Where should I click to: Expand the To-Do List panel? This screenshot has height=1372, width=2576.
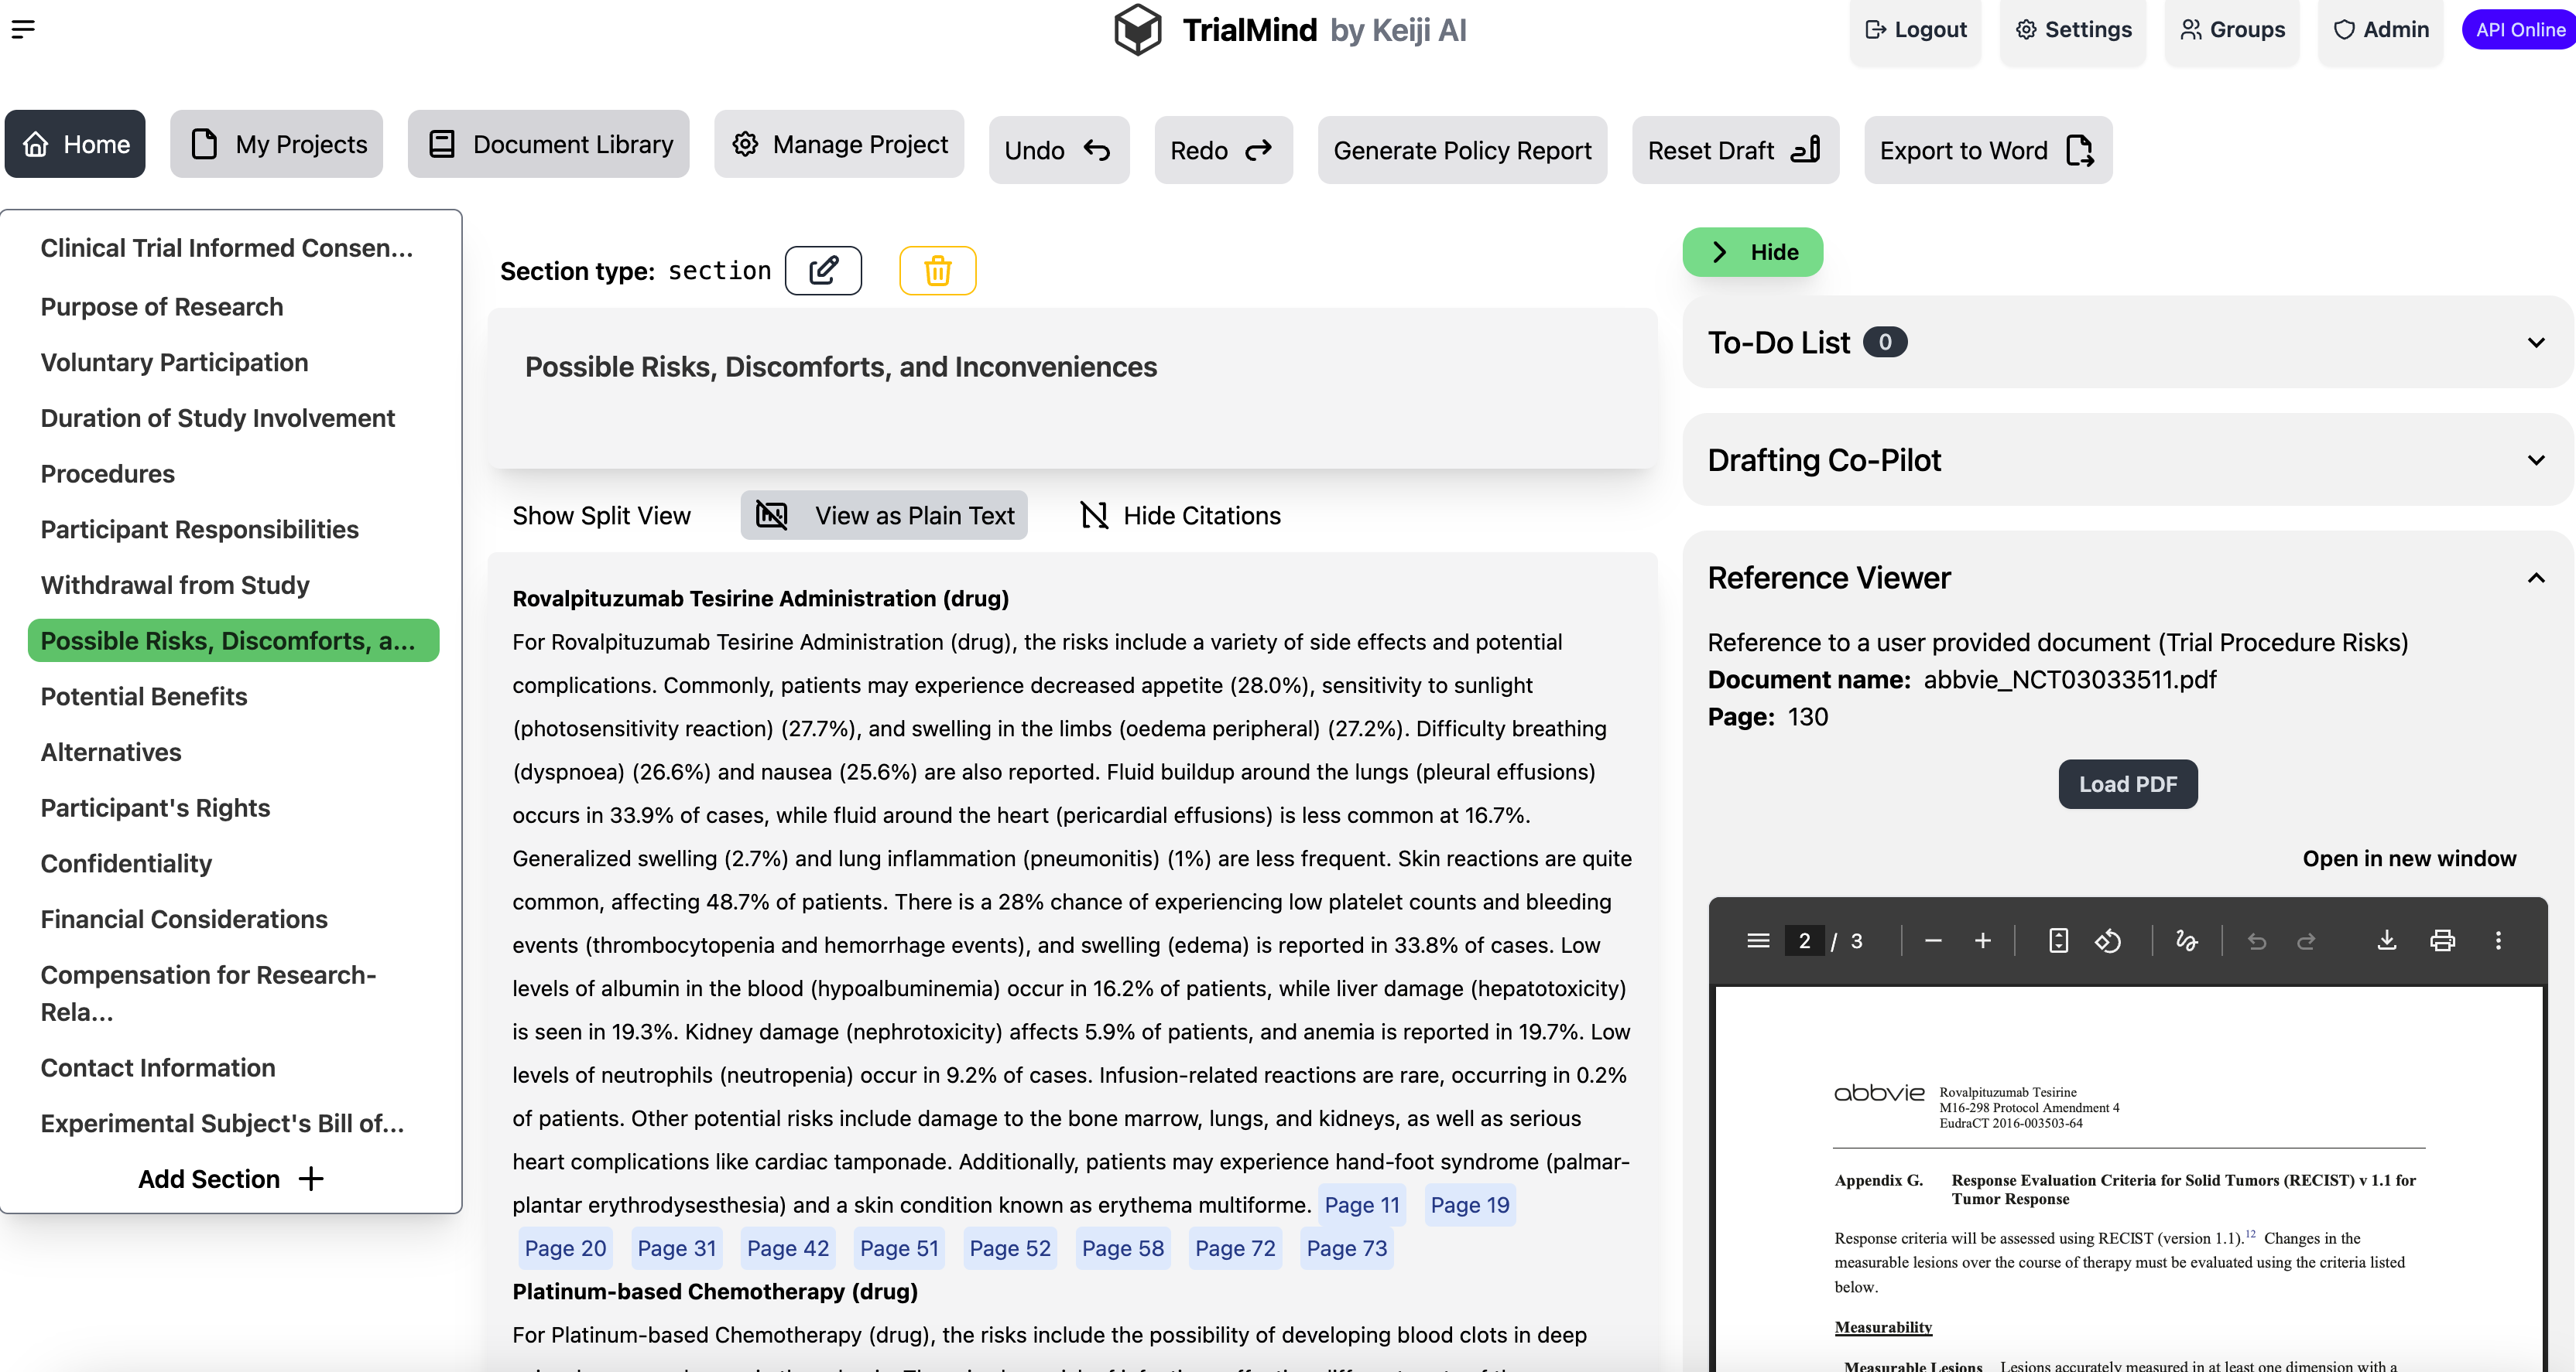tap(2535, 343)
